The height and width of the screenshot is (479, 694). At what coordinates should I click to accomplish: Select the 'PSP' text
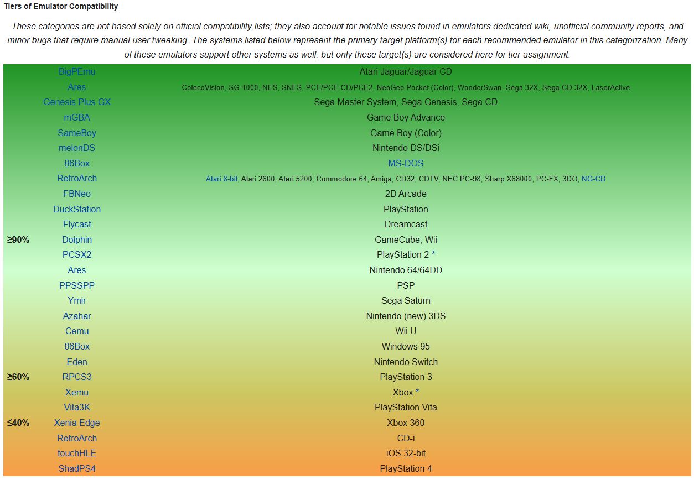click(x=406, y=285)
